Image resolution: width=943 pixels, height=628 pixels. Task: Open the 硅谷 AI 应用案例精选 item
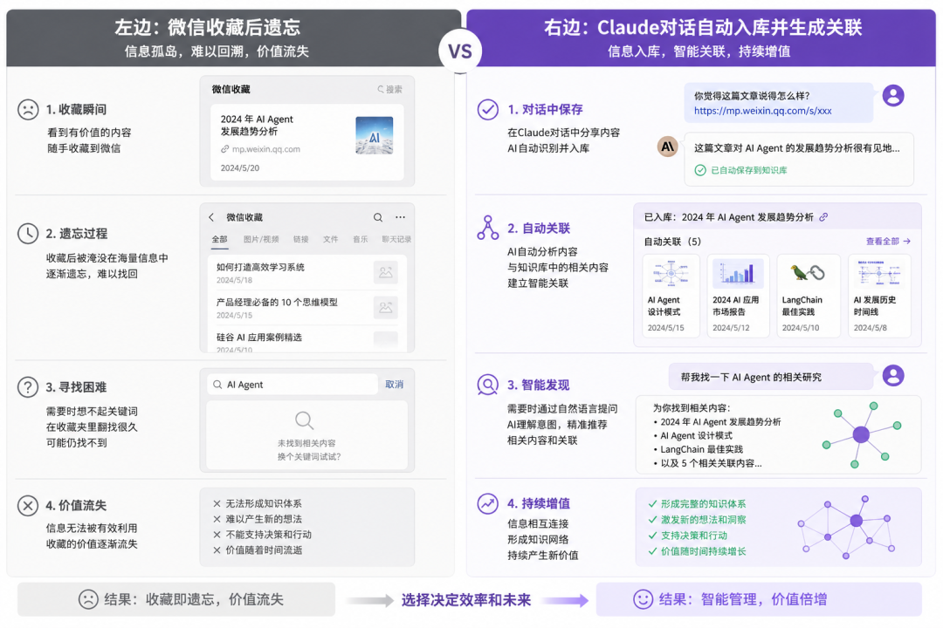coord(306,339)
